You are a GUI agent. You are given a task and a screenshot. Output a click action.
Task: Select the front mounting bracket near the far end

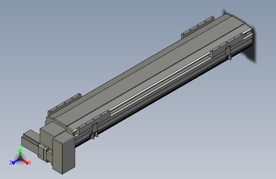tap(227, 45)
